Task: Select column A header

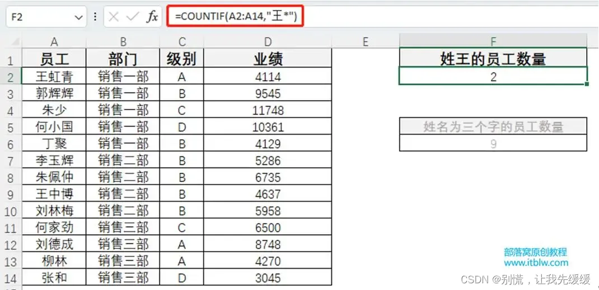Action: 54,41
